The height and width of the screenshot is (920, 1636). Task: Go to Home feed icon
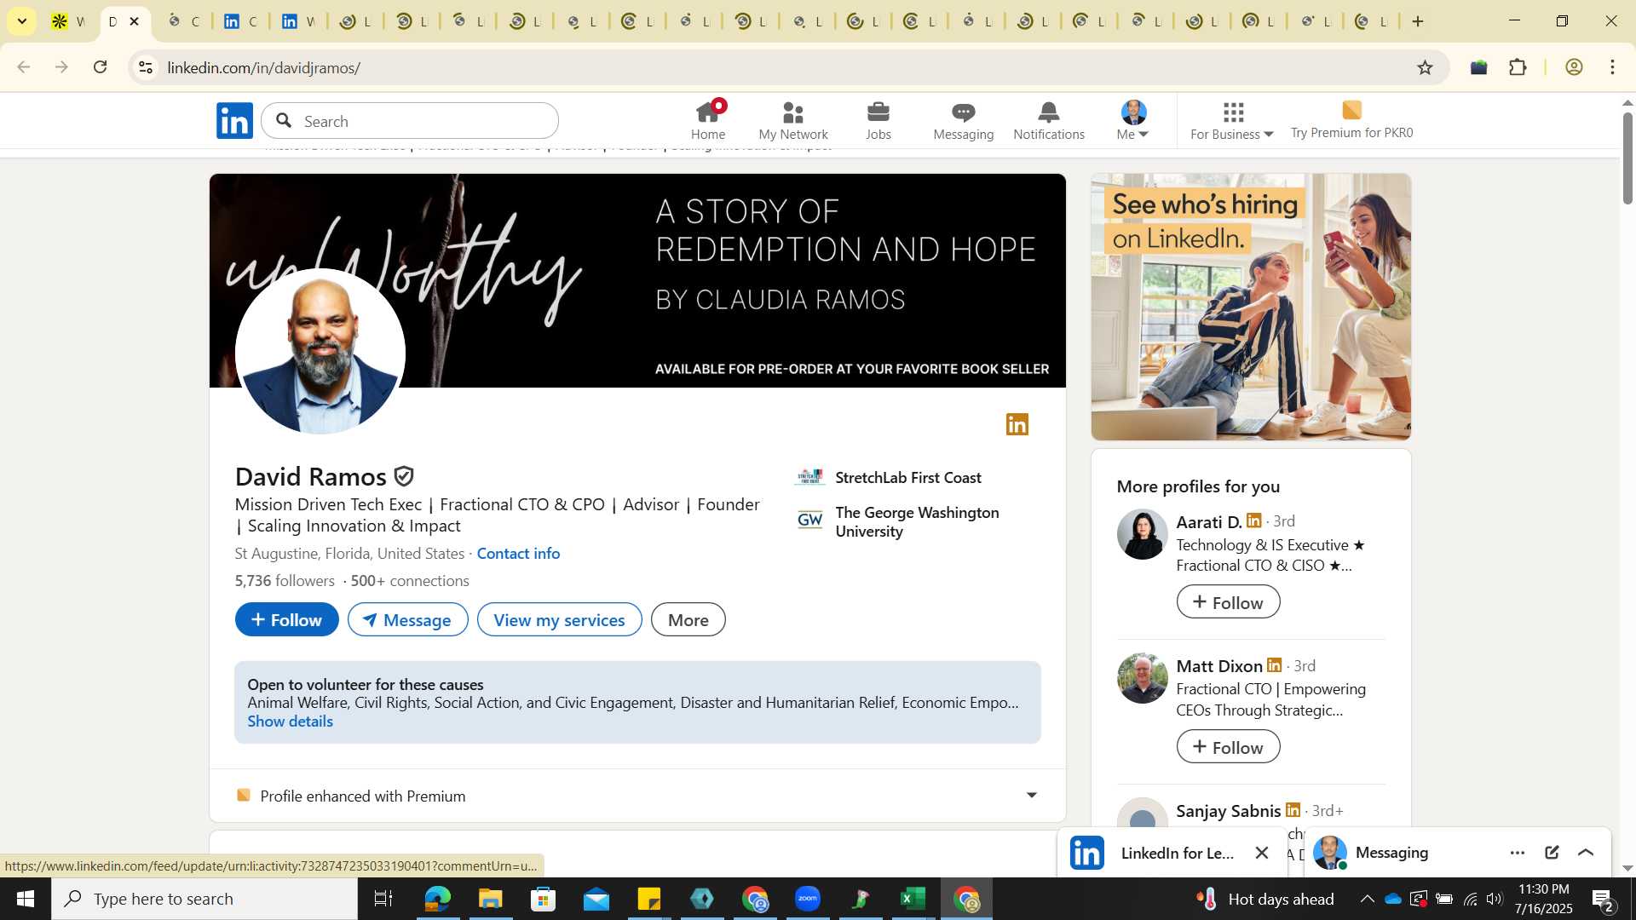pos(708,121)
